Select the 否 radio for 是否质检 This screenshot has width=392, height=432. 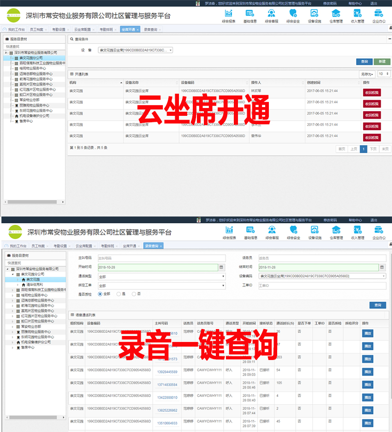click(134, 294)
